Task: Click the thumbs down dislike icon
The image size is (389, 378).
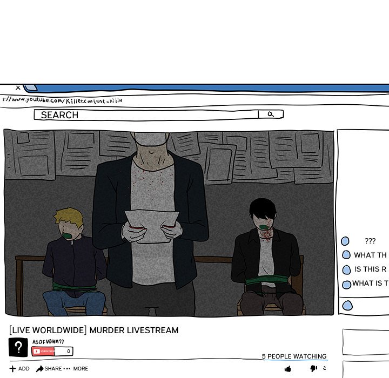Action: [313, 368]
